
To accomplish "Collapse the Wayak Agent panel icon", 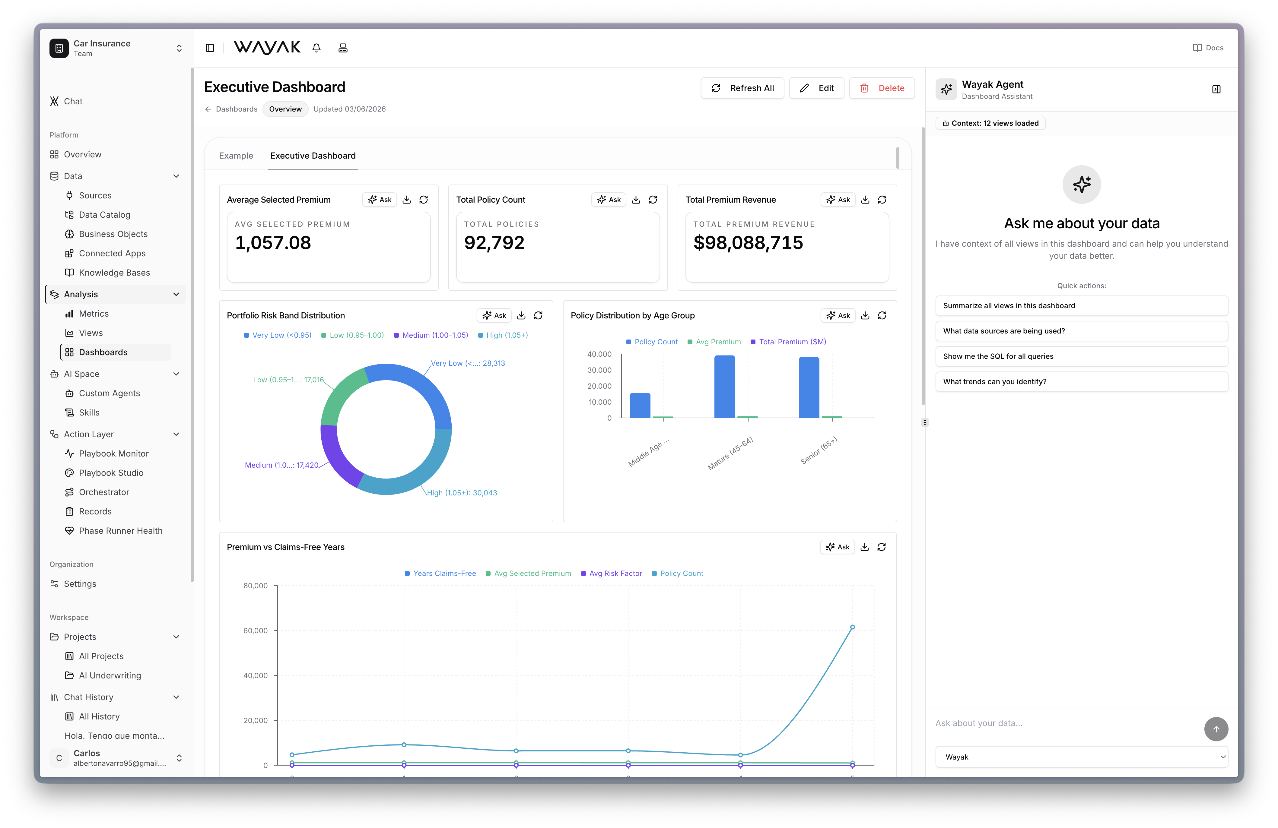I will (1216, 90).
